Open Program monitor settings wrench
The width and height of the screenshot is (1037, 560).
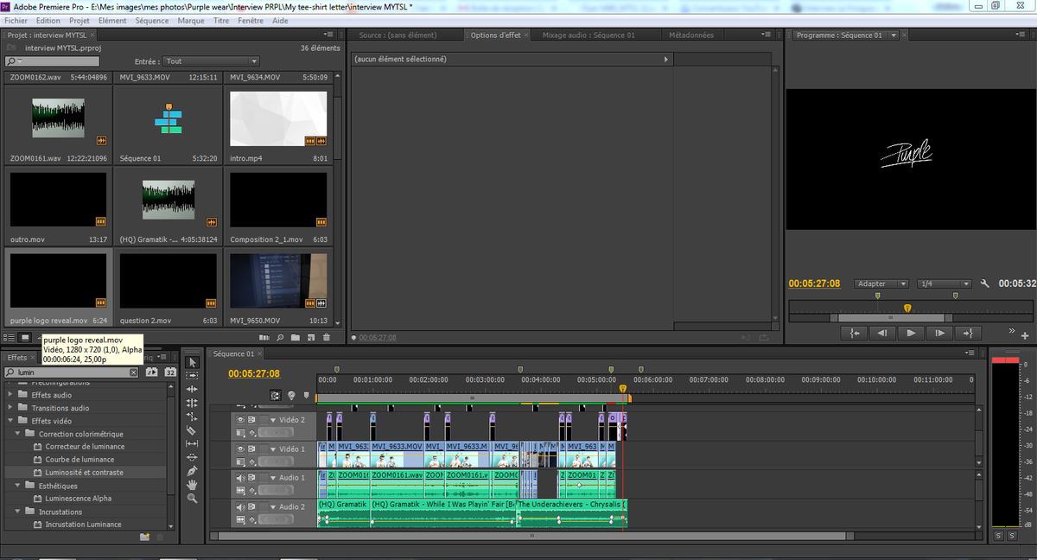[984, 283]
